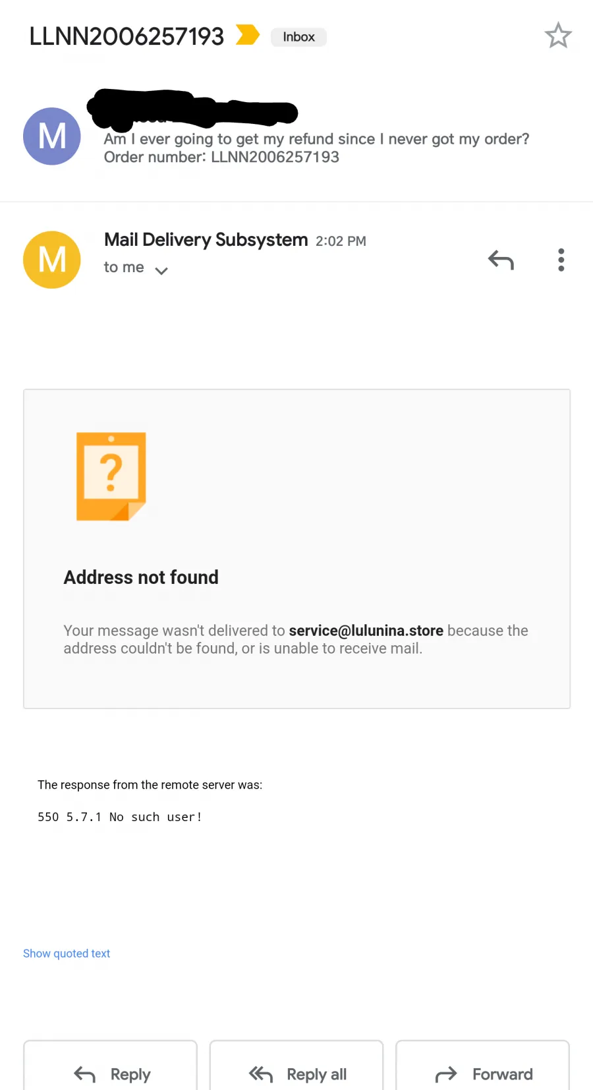Tap the yellow Mail Delivery Subsystem avatar
Image resolution: width=593 pixels, height=1090 pixels.
click(52, 260)
